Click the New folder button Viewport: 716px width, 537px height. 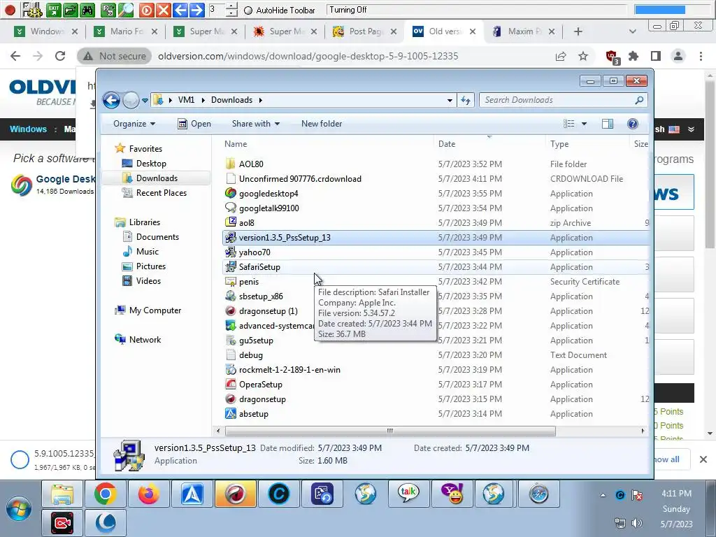(322, 124)
